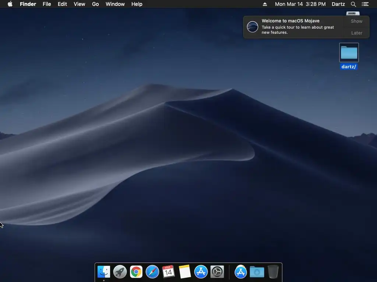Screen dimensions: 377x282
Task: Open App Store icon right of Dock divider
Action: pyautogui.click(x=241, y=272)
